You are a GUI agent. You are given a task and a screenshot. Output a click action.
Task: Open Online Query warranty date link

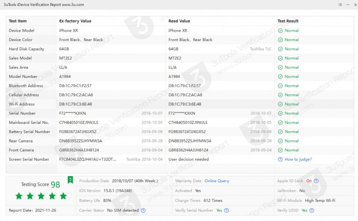coord(217,181)
